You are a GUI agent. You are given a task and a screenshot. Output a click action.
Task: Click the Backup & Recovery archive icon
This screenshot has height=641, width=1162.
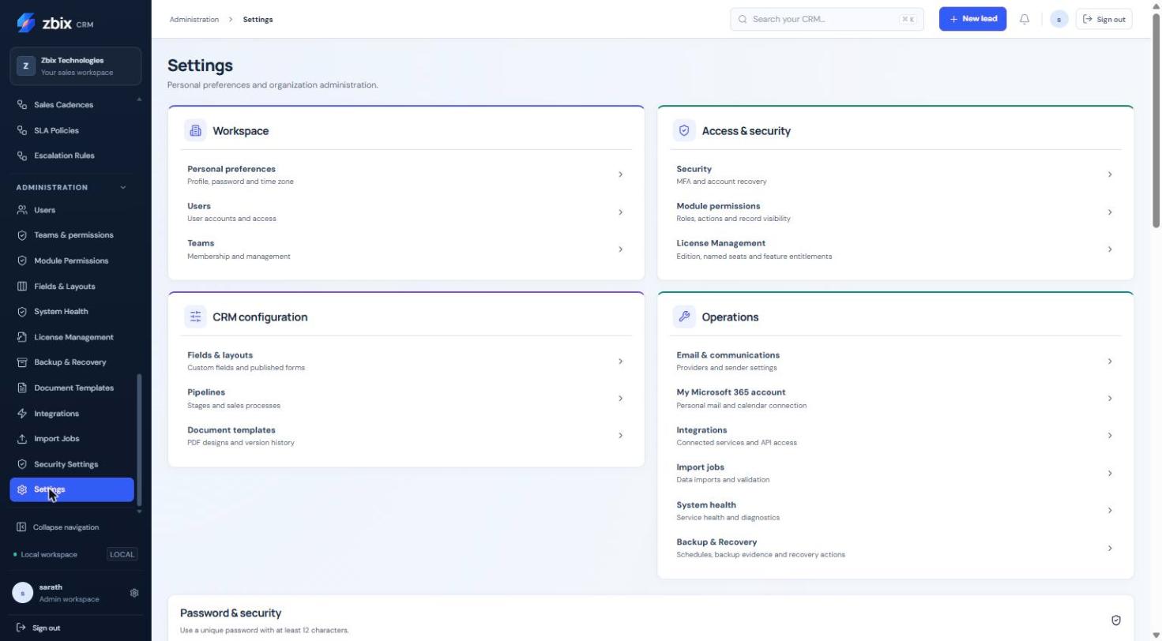(22, 362)
